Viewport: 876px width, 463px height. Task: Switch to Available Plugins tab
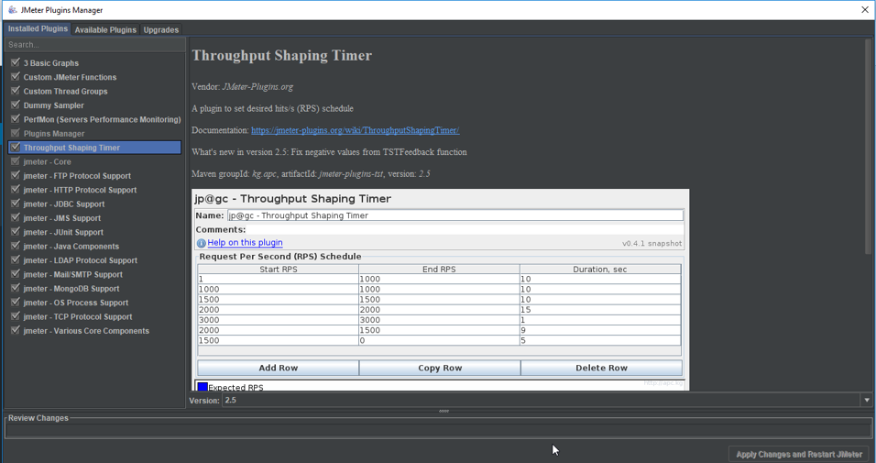point(105,29)
